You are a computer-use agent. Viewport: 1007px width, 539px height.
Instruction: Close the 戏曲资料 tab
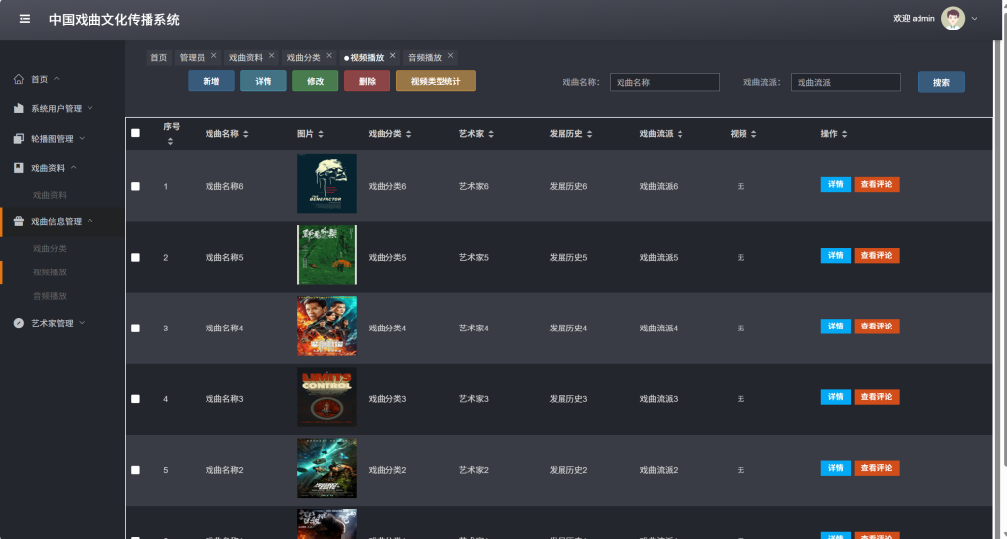271,56
